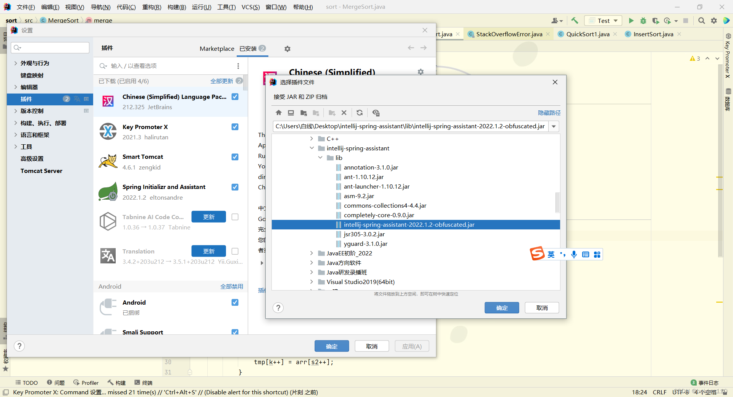733x397 pixels.
Task: Go to home directory in file chooser
Action: 279,113
